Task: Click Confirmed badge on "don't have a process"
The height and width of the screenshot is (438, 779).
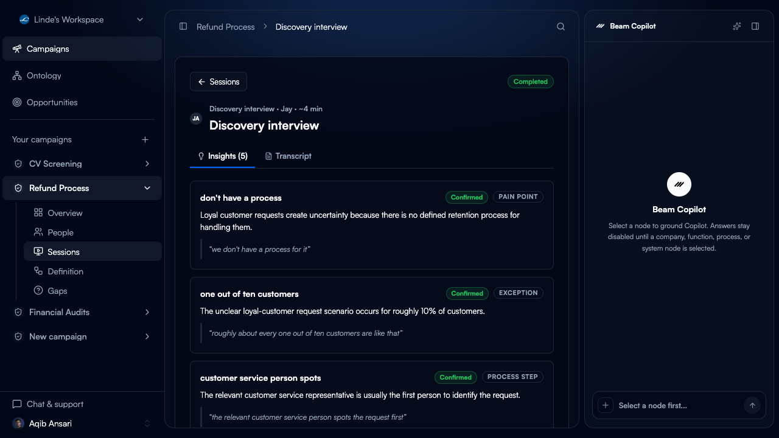Action: 467,197
